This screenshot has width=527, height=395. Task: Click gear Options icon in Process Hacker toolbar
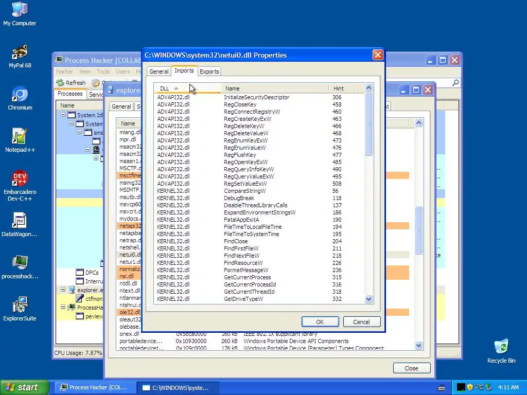[96, 83]
